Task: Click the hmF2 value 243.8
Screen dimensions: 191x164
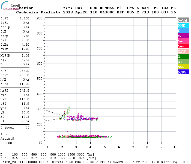Action: (x=24, y=90)
